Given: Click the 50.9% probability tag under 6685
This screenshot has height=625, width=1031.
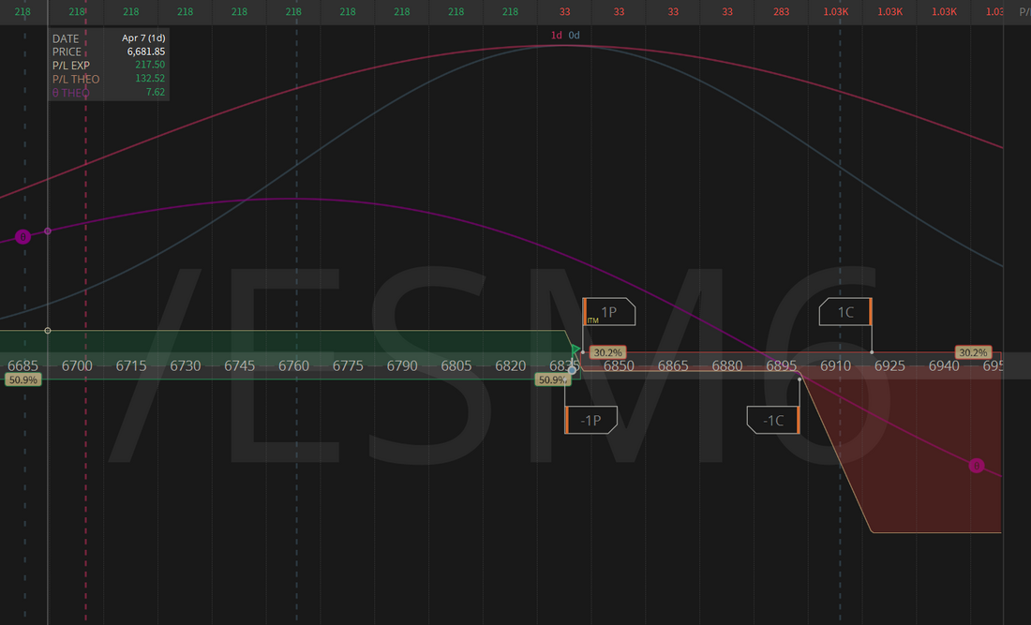Looking at the screenshot, I should [22, 380].
